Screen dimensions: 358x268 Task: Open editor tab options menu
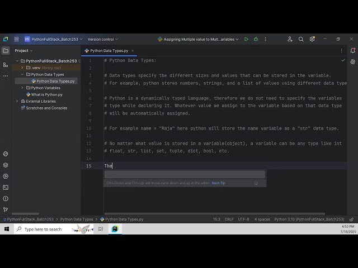[x=342, y=51]
